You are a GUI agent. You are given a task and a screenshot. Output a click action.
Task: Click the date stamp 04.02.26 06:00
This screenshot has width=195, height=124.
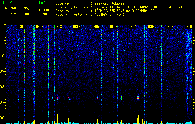click(x=16, y=14)
